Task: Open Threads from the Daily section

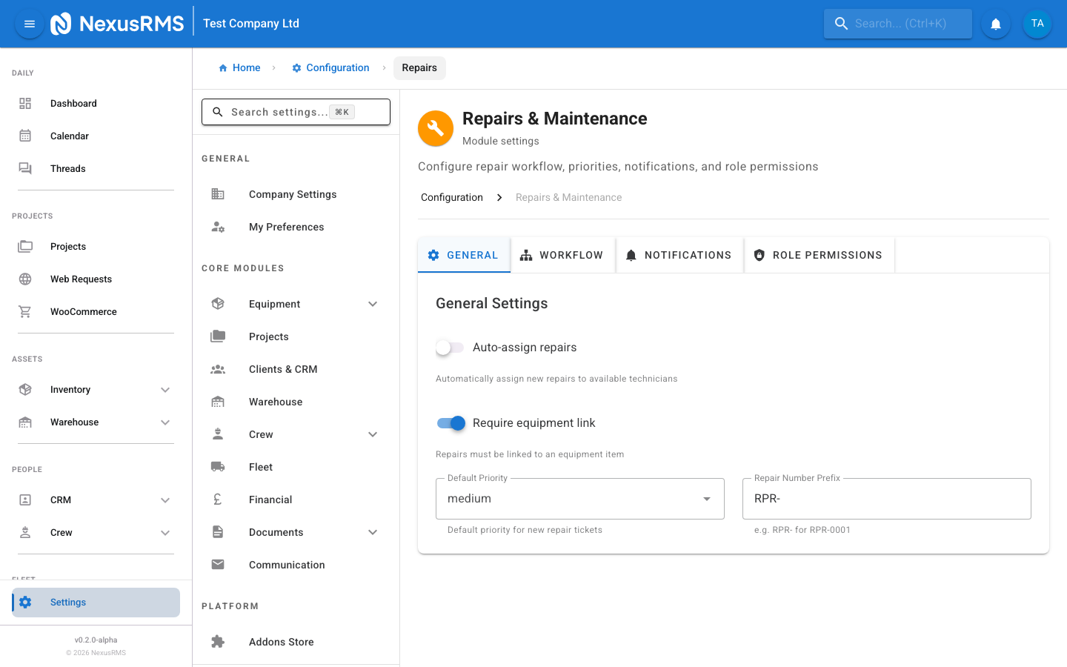Action: 67,168
